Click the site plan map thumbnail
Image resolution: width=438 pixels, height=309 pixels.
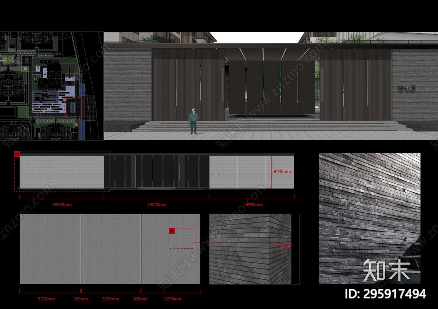pyautogui.click(x=52, y=86)
